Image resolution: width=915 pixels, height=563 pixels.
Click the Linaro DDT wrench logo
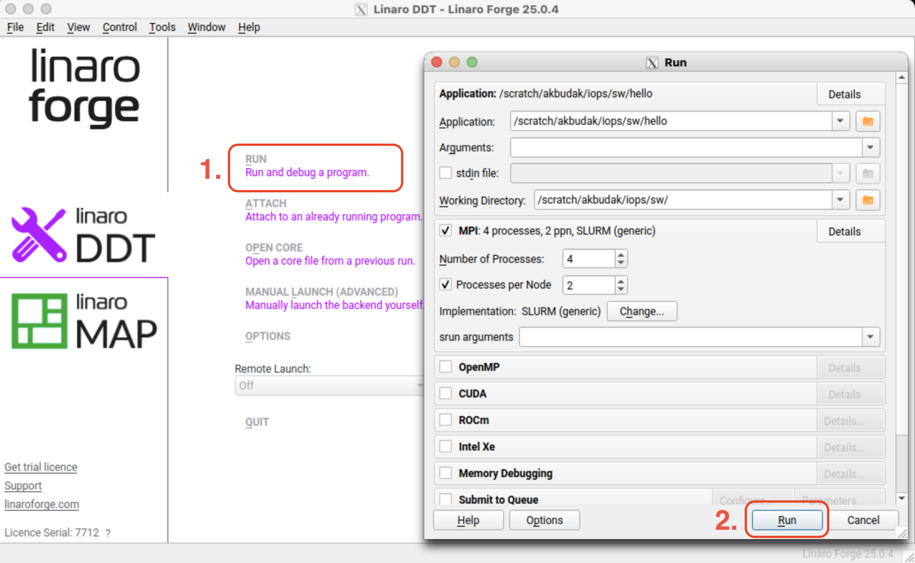[39, 235]
